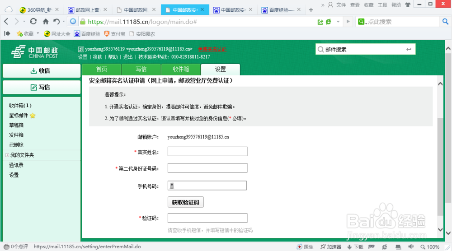
Task: Click the 帮助 link in mail header
Action: point(113,57)
